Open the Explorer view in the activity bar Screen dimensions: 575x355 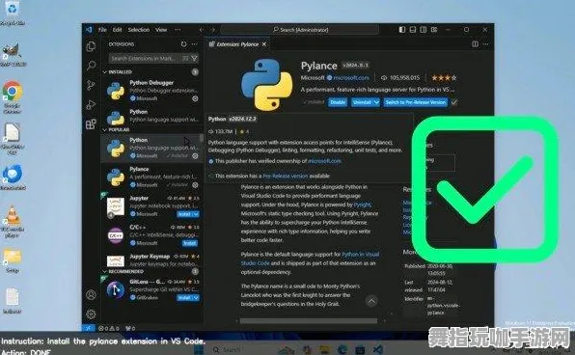tap(91, 46)
